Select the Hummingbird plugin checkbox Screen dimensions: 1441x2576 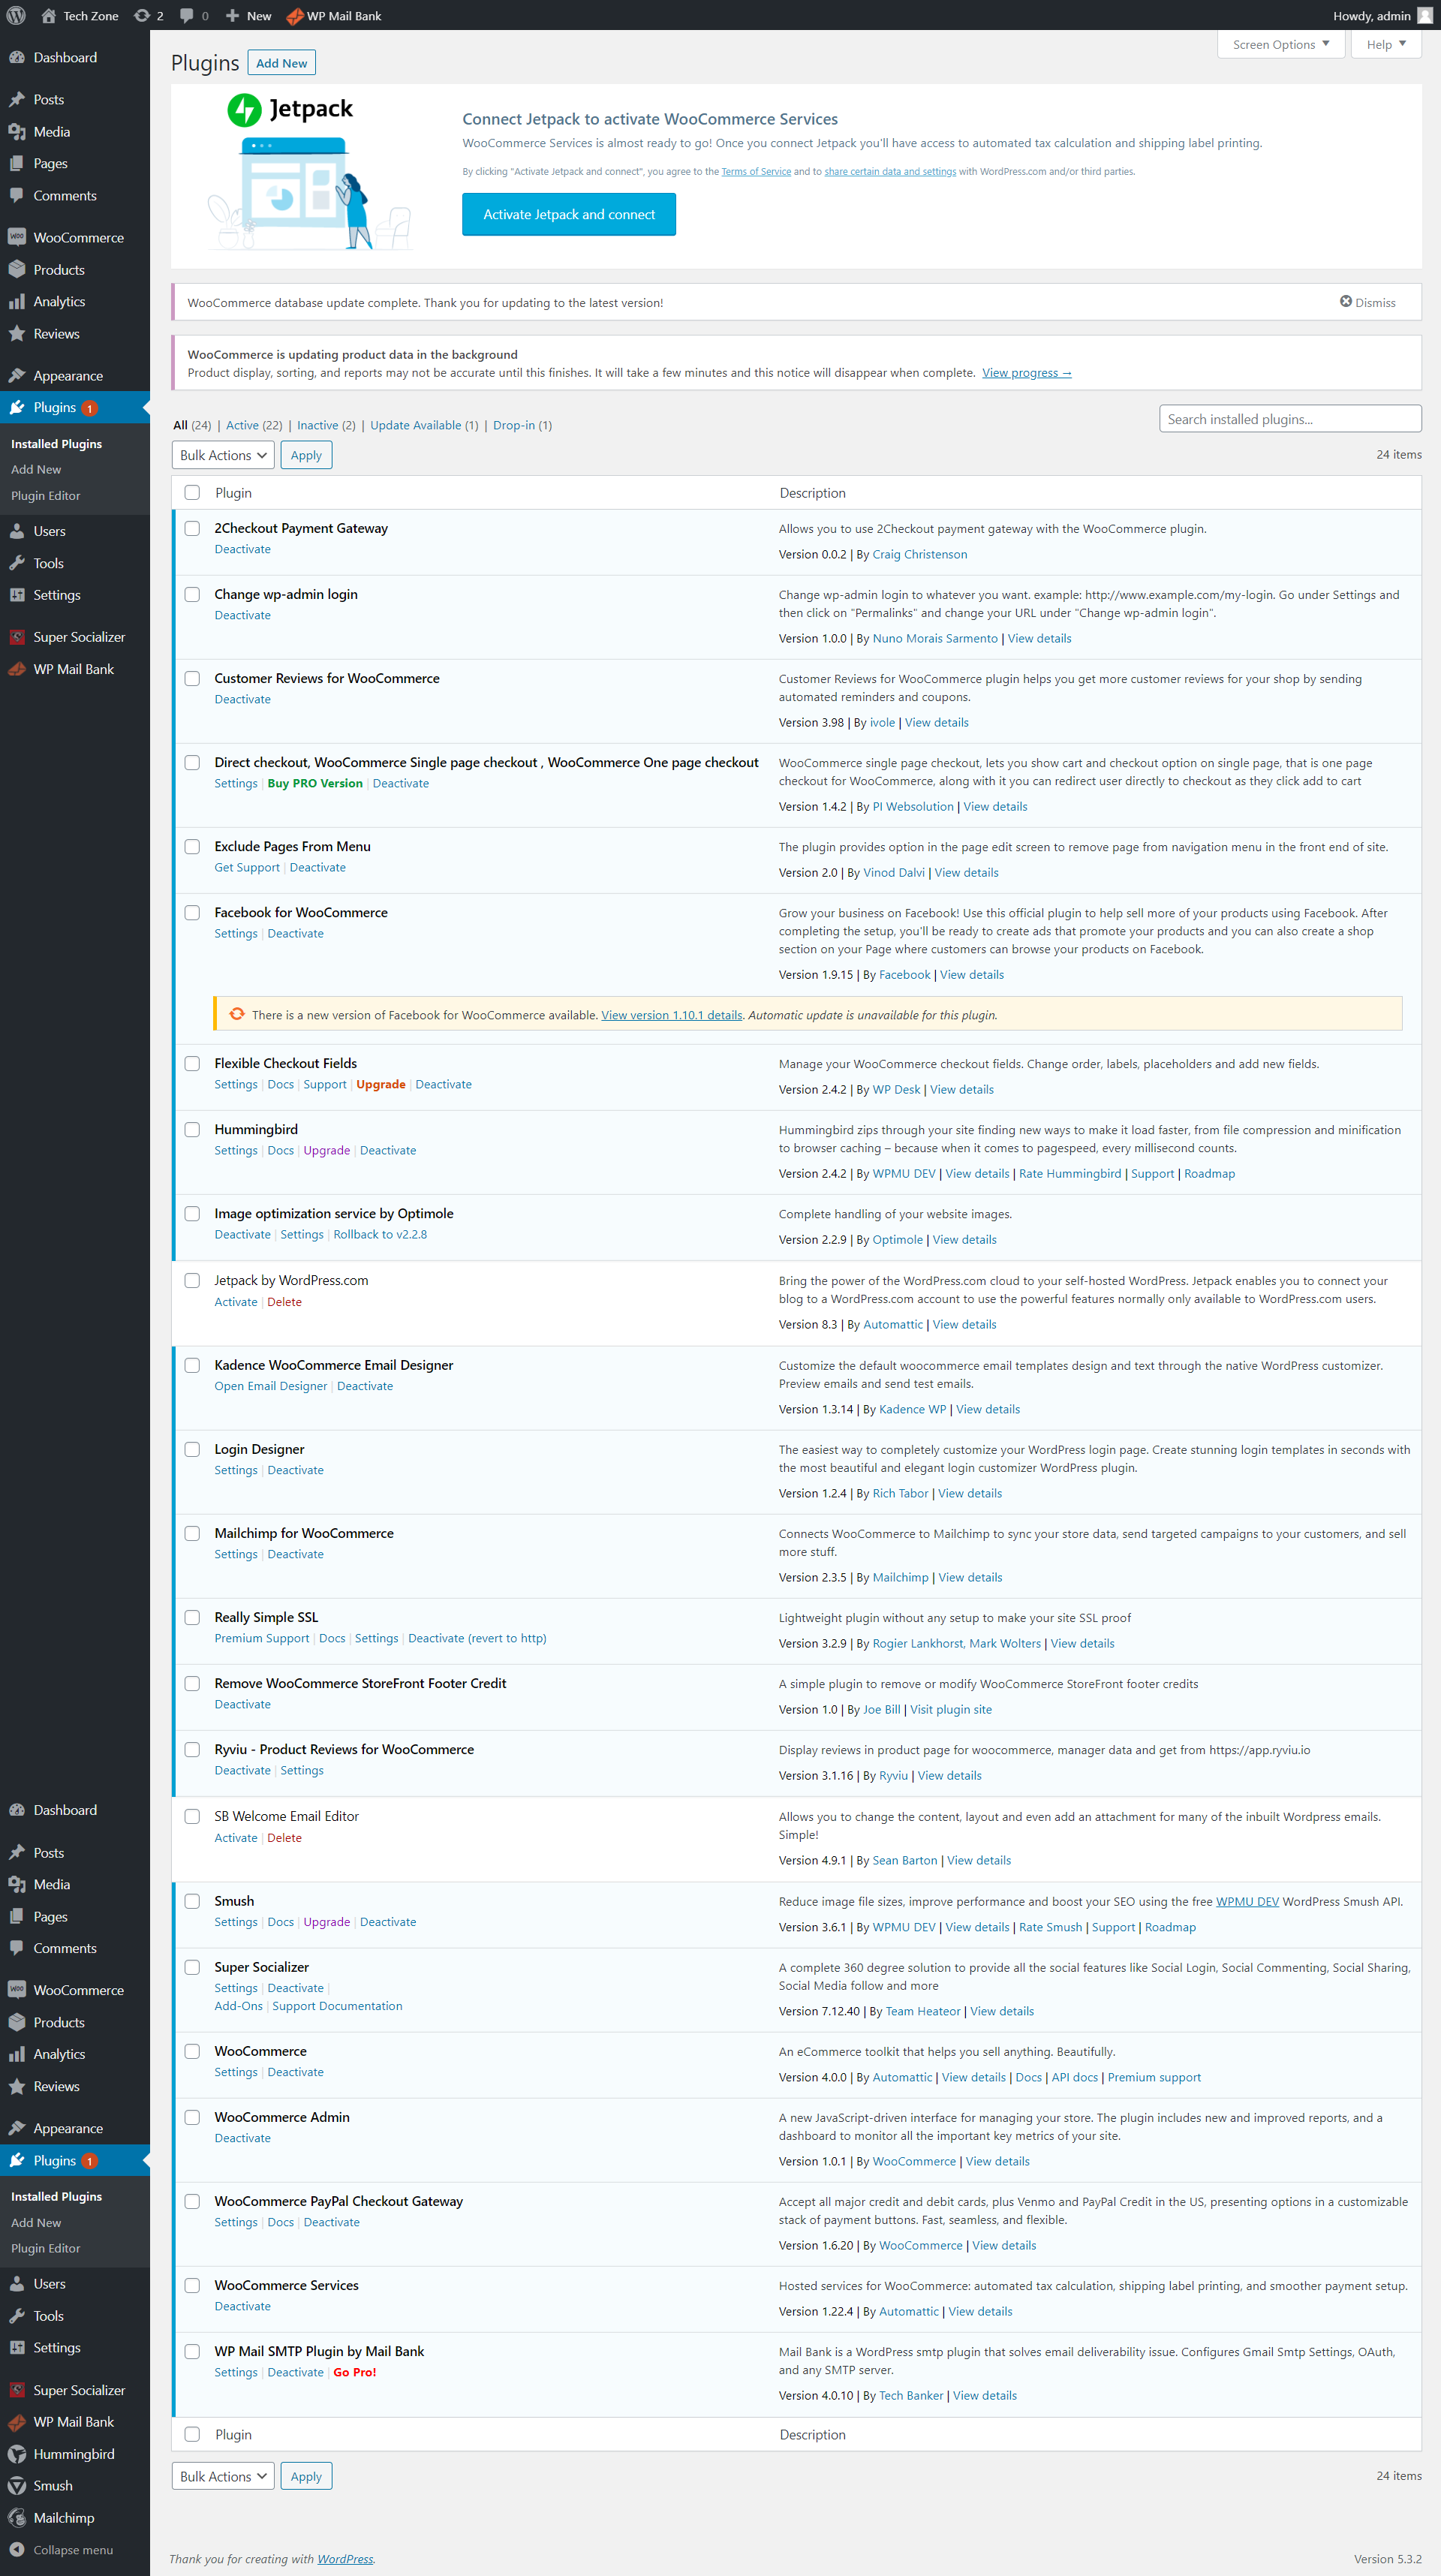pos(192,1129)
